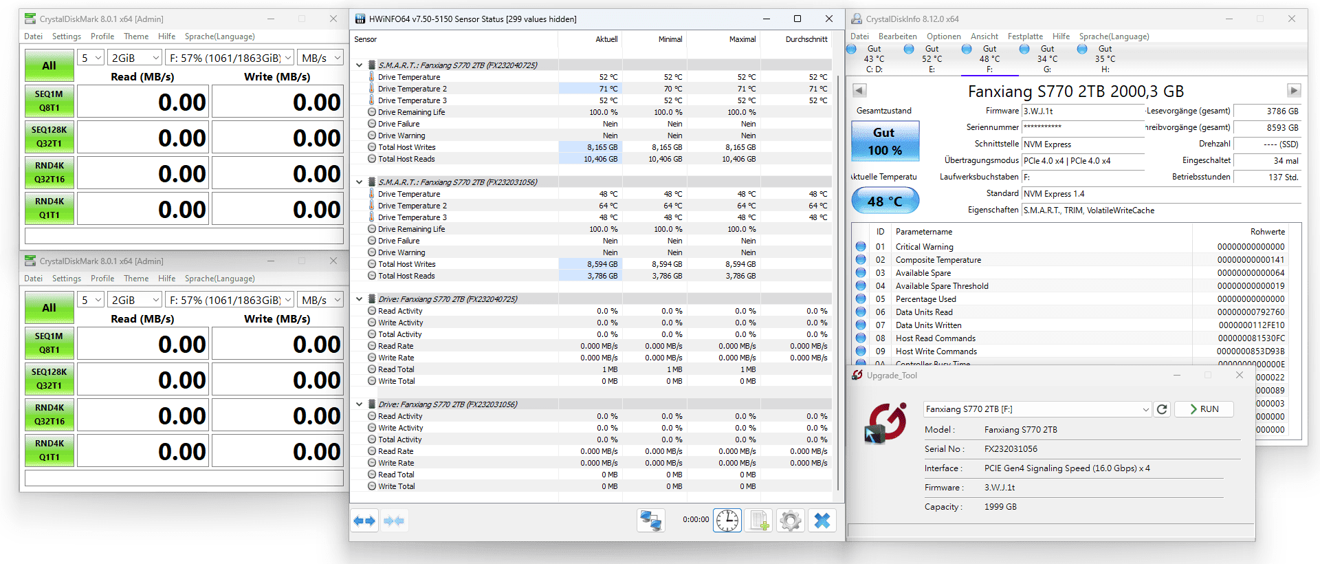Viewport: 1320px width, 564px height.
Task: Go to next disk in CrystalDiskInfo
Action: coord(1294,90)
